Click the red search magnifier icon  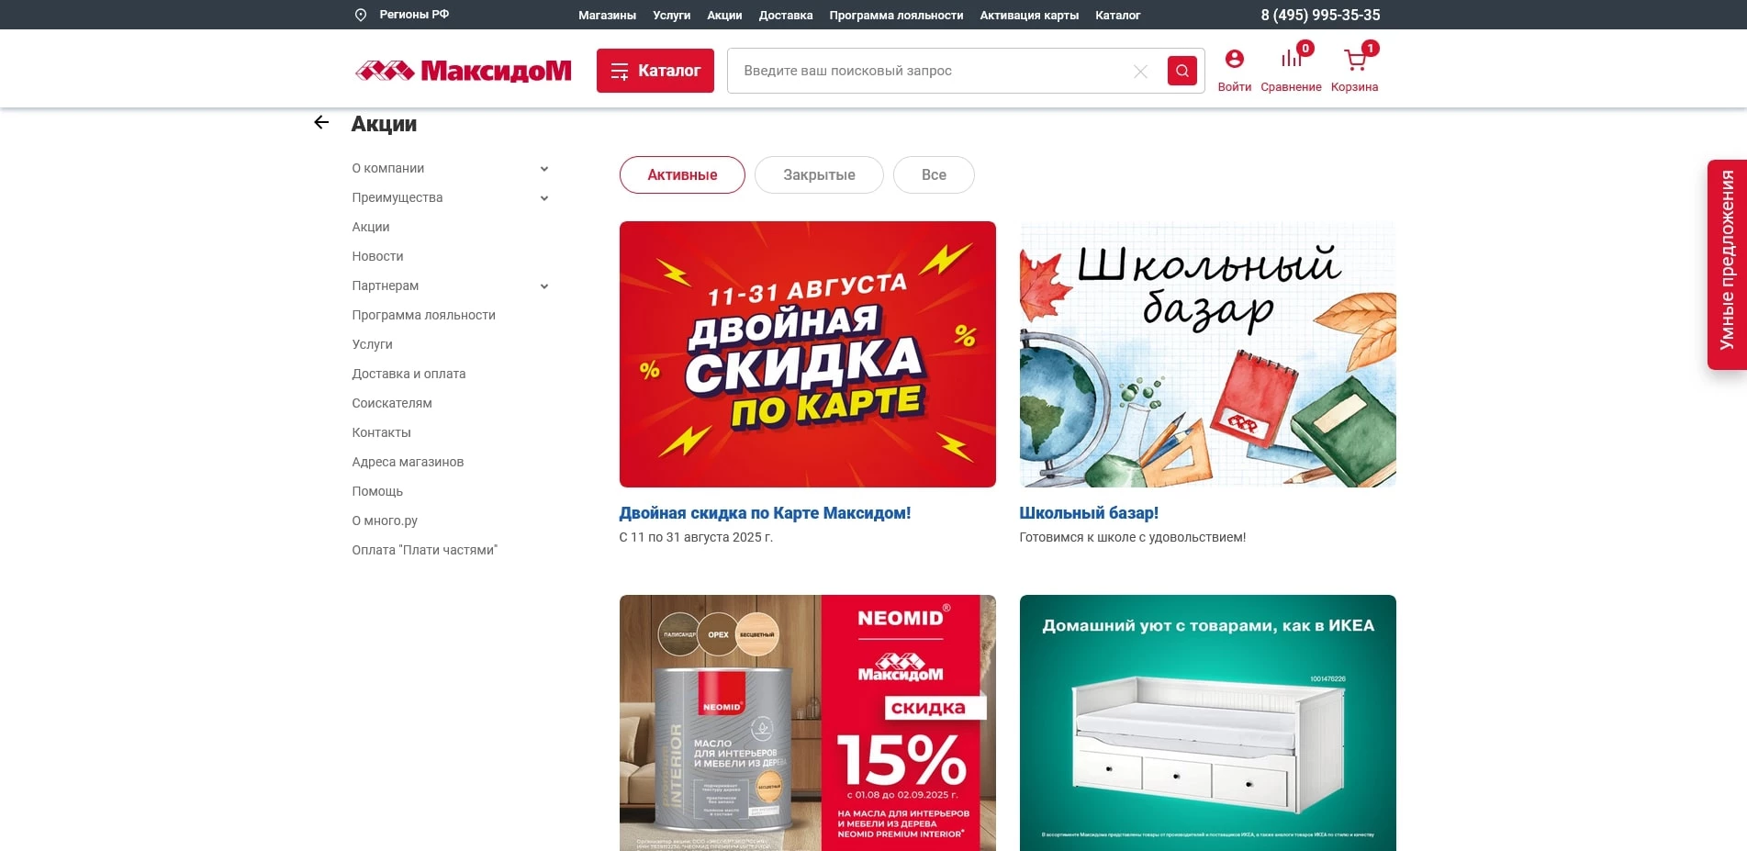[1181, 71]
